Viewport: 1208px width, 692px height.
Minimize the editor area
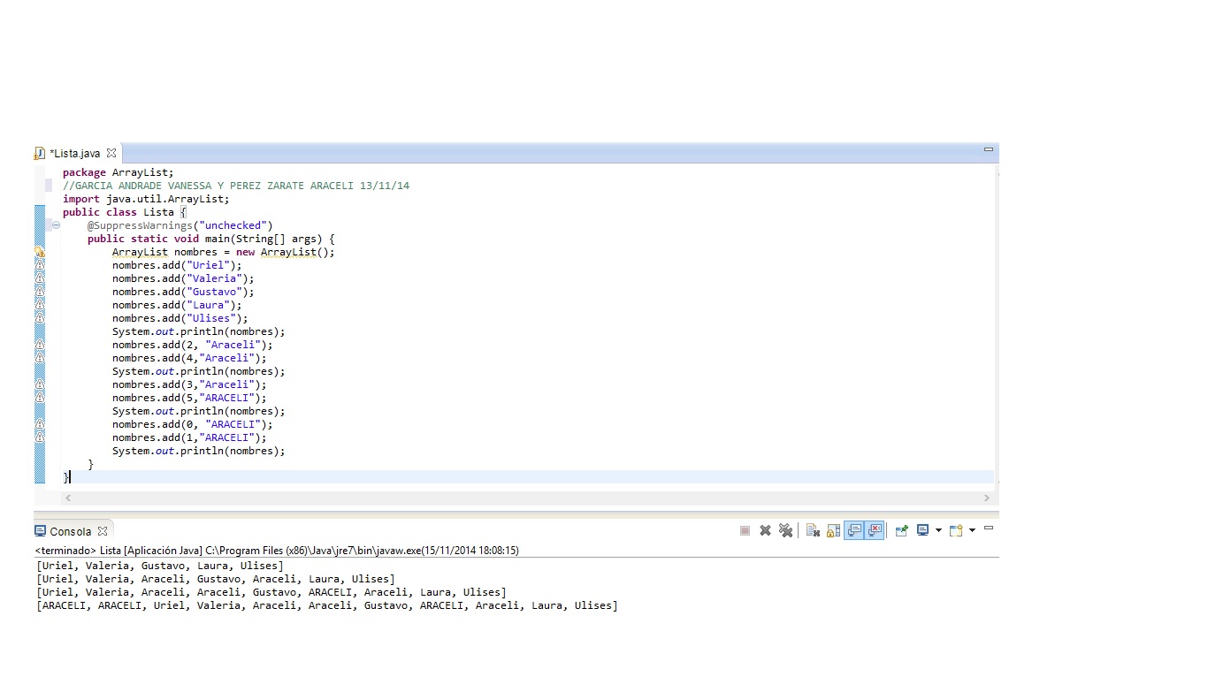click(x=989, y=150)
